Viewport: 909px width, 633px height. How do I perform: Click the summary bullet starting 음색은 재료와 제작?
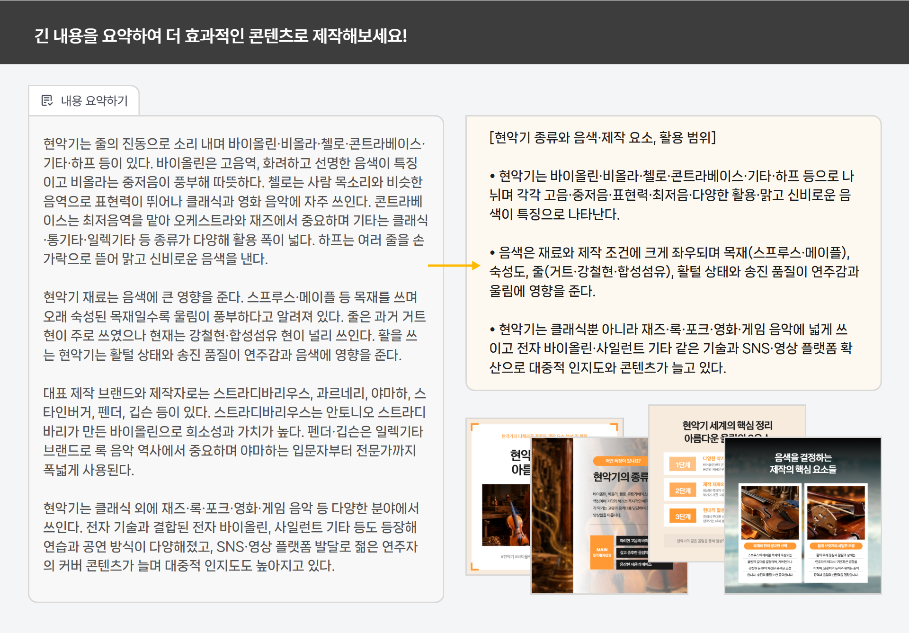tap(674, 272)
